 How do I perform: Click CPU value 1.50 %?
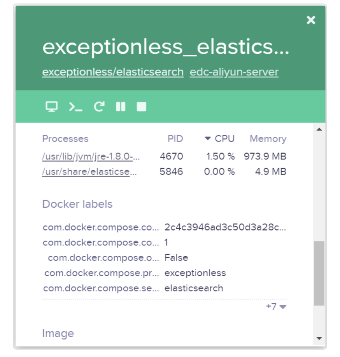click(x=221, y=156)
